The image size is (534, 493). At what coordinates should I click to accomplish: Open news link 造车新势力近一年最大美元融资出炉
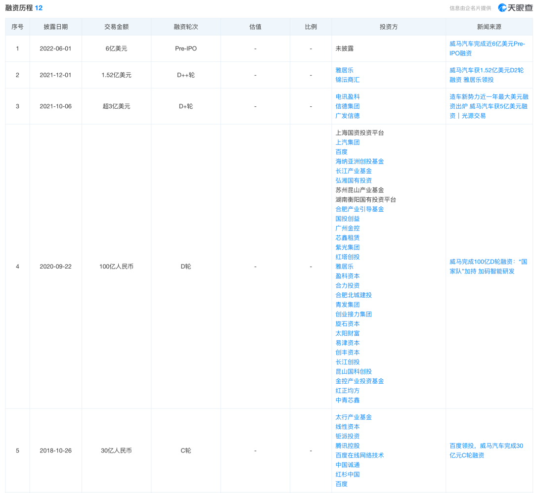pos(489,106)
